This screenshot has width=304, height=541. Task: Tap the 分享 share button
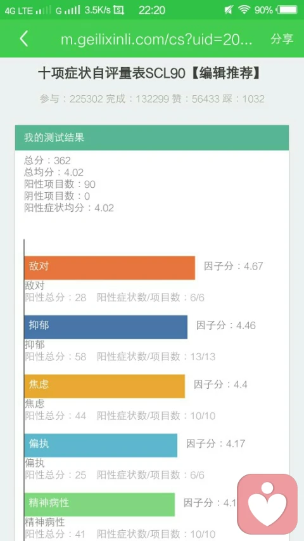coord(282,39)
